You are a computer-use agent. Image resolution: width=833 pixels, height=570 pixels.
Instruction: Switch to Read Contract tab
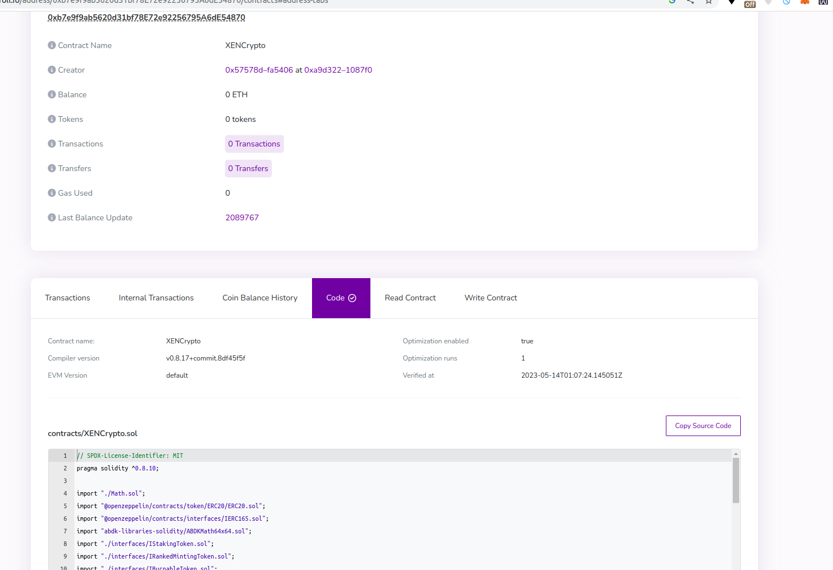[x=410, y=298]
